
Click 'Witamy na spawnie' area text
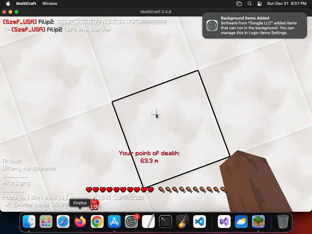click(x=29, y=168)
